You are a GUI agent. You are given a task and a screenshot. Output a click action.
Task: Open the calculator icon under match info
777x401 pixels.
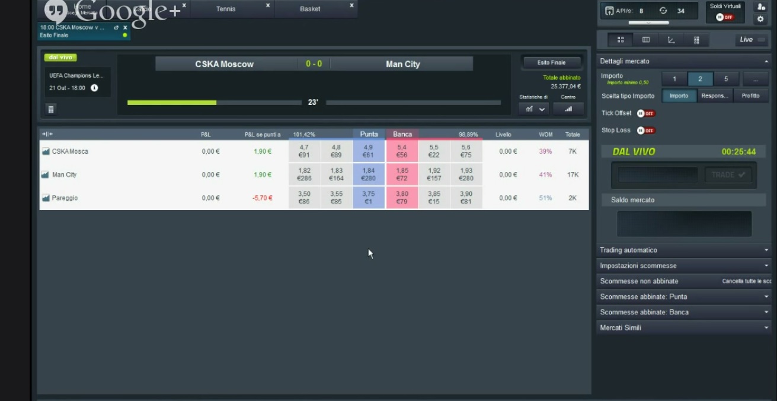tap(51, 109)
